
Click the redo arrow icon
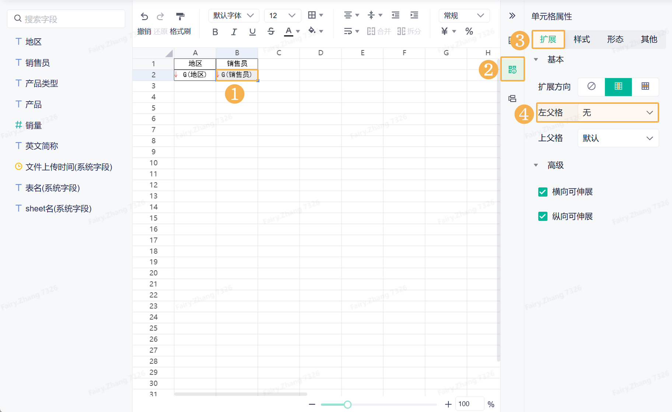(160, 16)
